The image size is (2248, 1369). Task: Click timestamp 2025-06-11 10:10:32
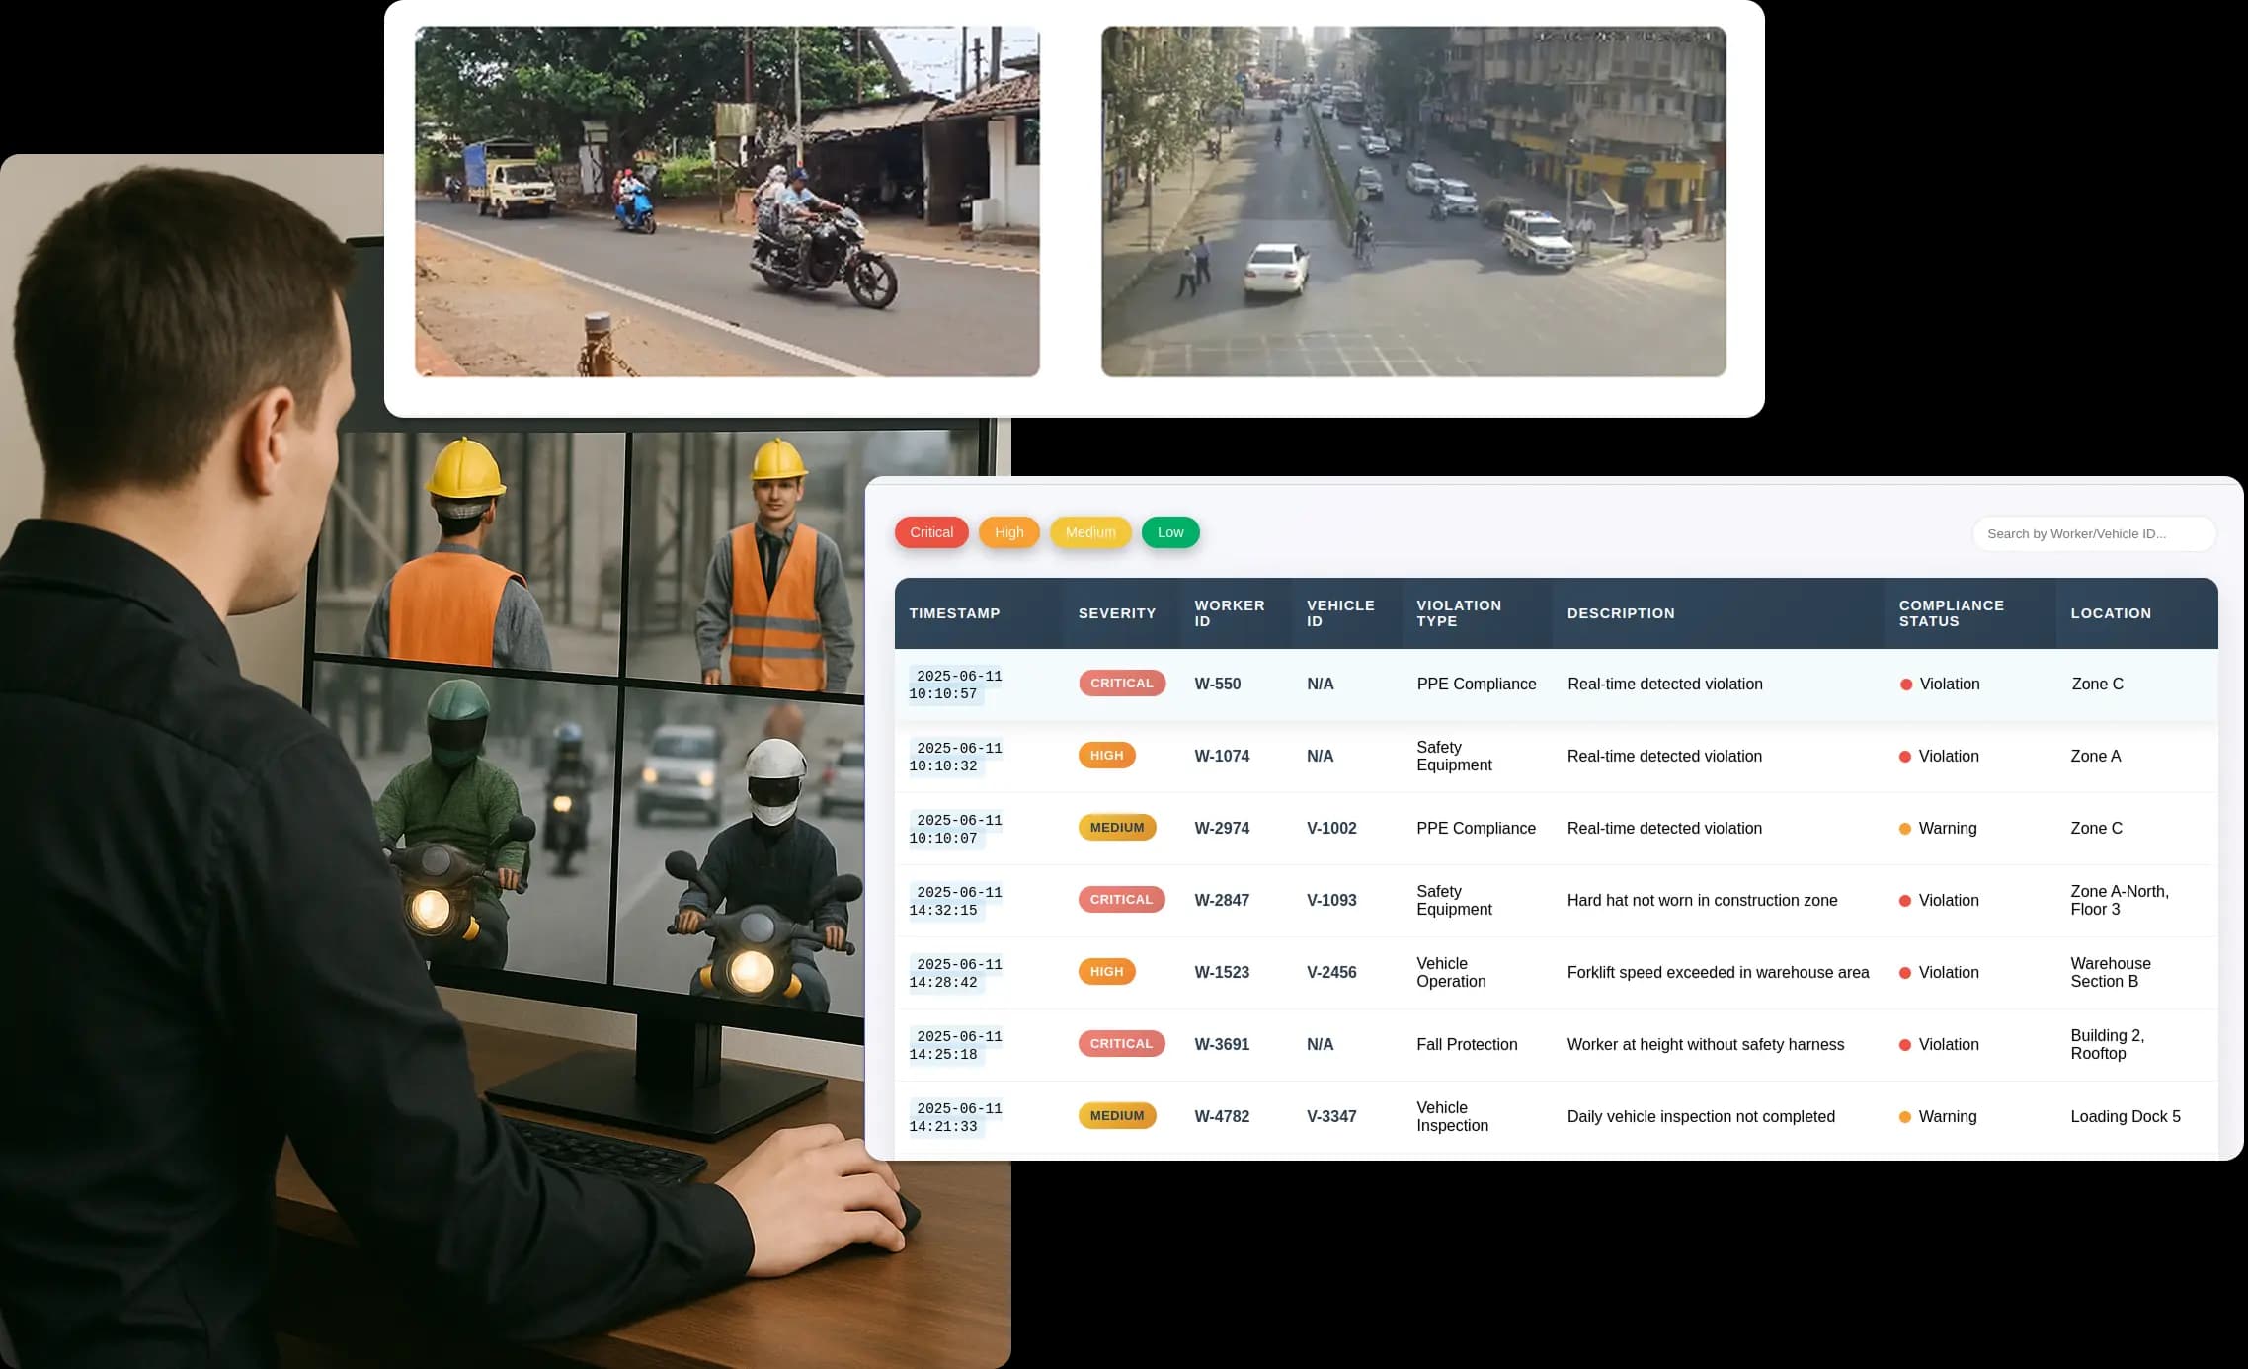pos(955,757)
